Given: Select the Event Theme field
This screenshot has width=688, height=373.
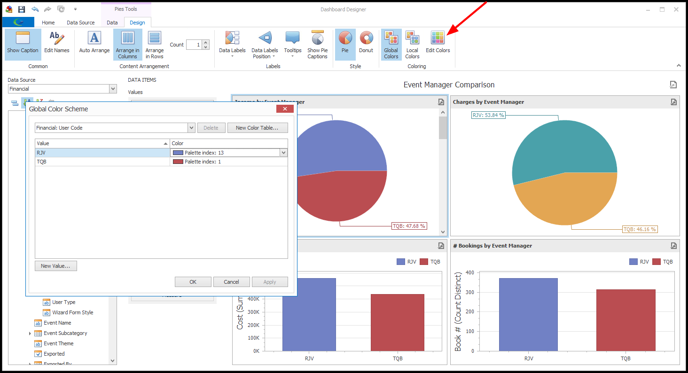Looking at the screenshot, I should (x=58, y=343).
